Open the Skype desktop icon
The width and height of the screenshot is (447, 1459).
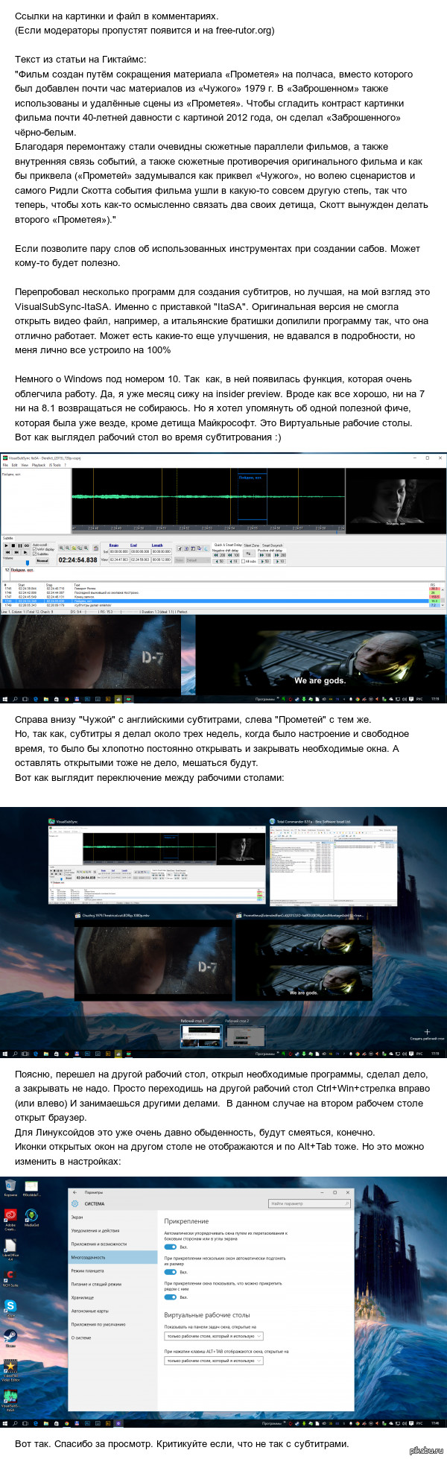click(x=10, y=1308)
